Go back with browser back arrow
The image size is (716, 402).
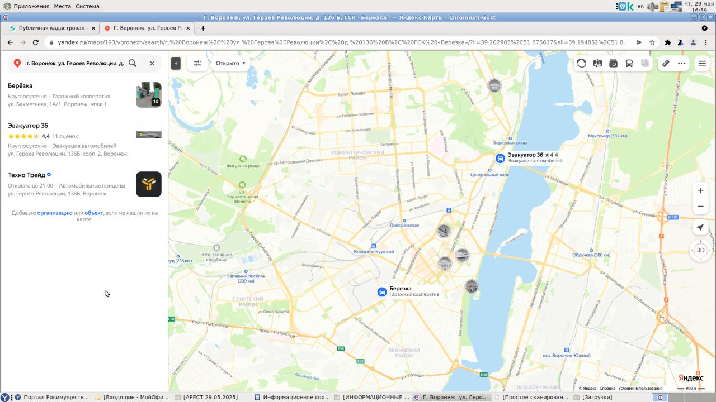pos(10,42)
